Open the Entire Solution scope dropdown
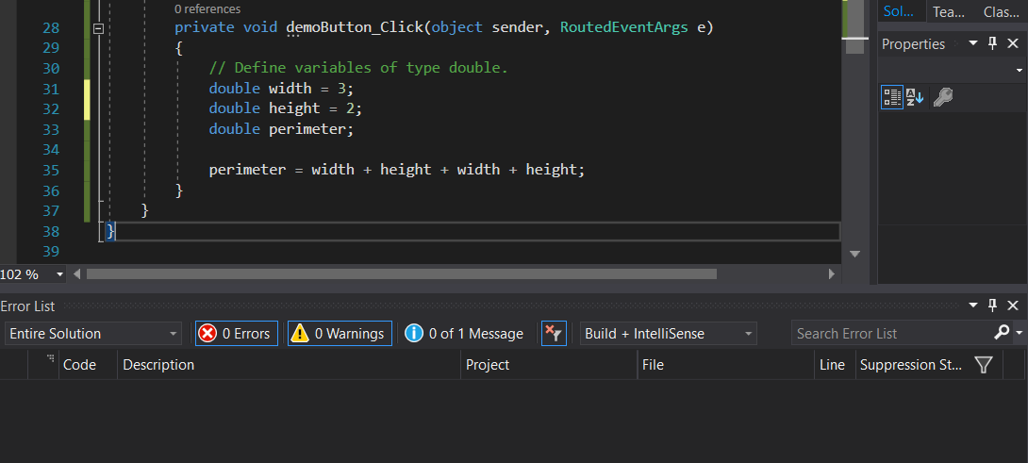Image resolution: width=1028 pixels, height=463 pixels. 93,333
